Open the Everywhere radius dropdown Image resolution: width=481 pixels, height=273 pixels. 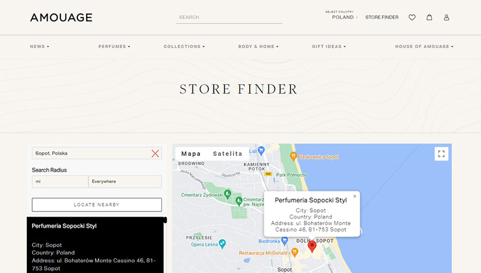[125, 182]
